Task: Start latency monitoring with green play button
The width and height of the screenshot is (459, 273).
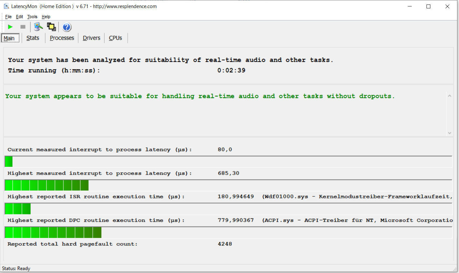Action: [x=10, y=27]
